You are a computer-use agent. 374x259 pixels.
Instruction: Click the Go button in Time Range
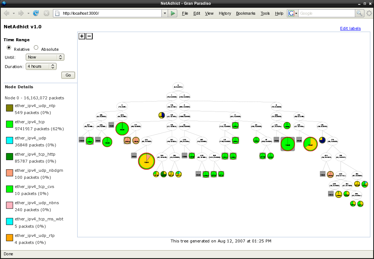point(68,75)
